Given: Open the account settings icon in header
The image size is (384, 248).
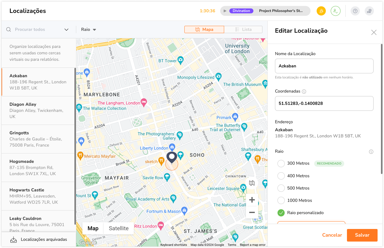Looking at the screenshot, I should tap(369, 11).
